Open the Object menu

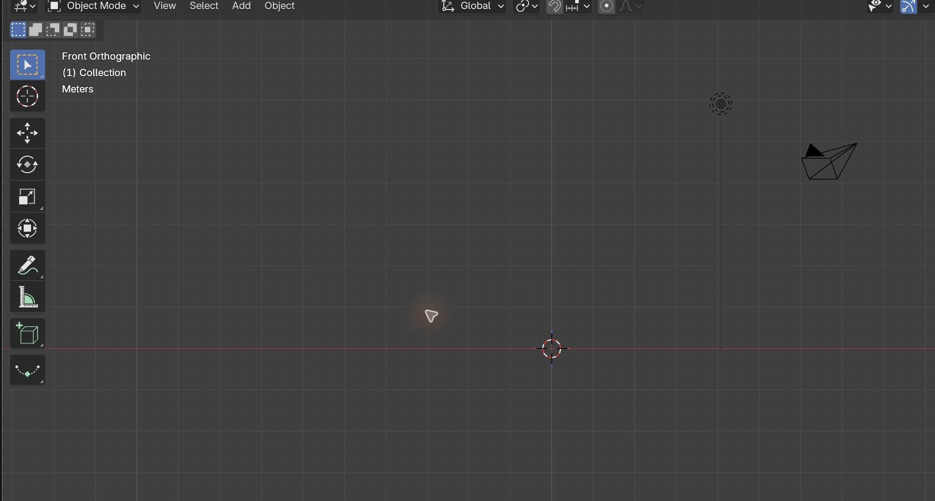[280, 6]
